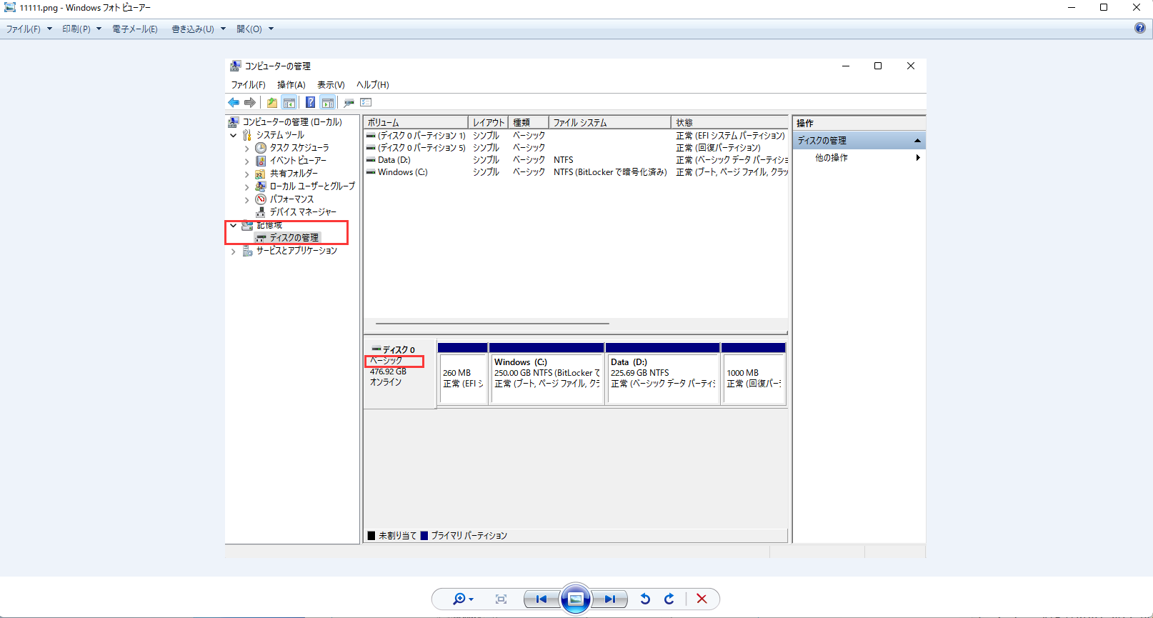Click the ディスク 0 disk label
The image size is (1153, 618).
click(399, 350)
